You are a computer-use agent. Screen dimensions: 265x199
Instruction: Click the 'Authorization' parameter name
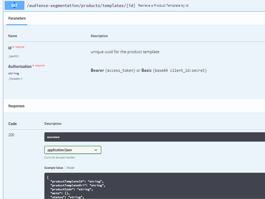click(20, 67)
